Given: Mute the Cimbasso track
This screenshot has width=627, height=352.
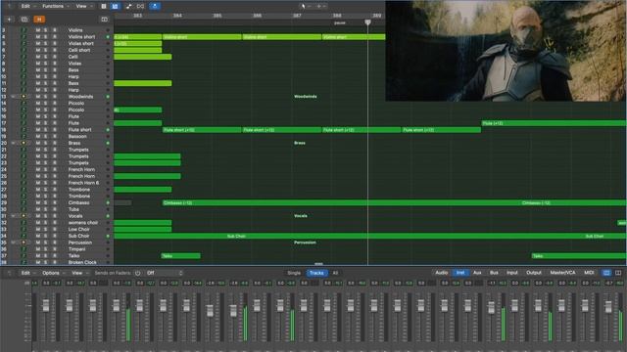Looking at the screenshot, I should point(38,202).
